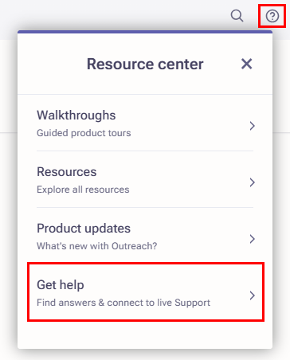Expand Product updates using its chevron arrow
Image resolution: width=290 pixels, height=360 pixels.
(252, 239)
